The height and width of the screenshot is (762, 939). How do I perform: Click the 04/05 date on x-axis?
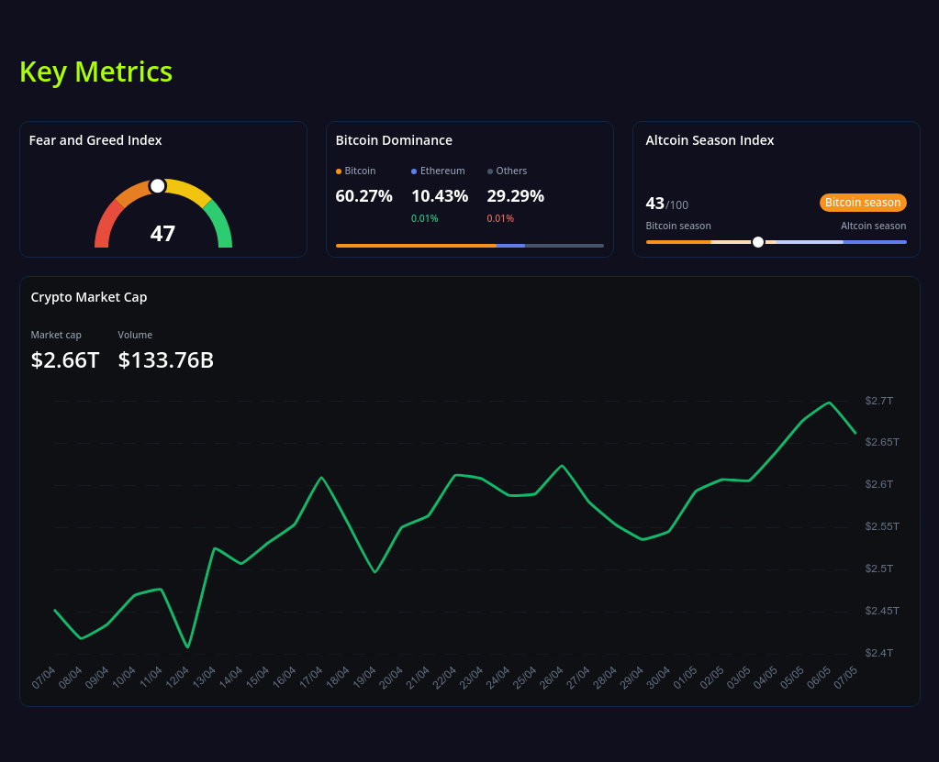[766, 678]
